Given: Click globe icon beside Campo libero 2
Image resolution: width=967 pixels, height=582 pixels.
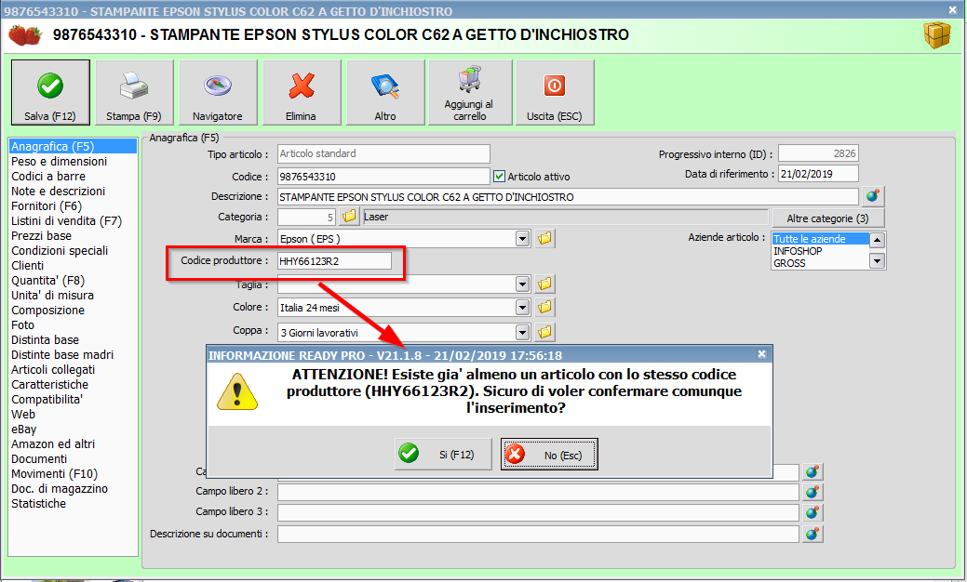Looking at the screenshot, I should coord(813,492).
